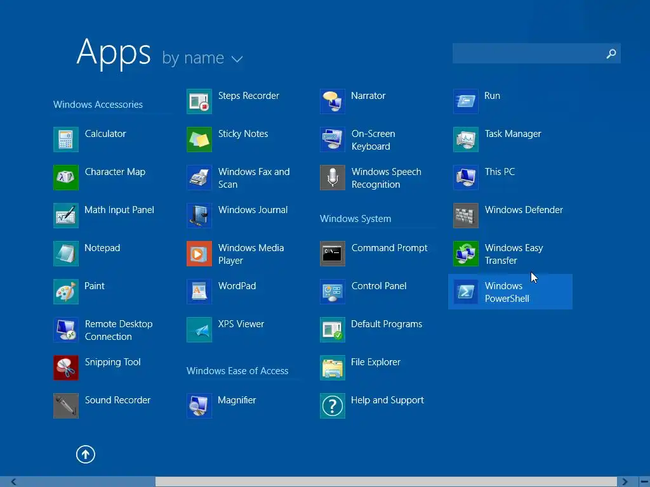The image size is (650, 487).
Task: Select Windows Ease of Access header
Action: point(237,370)
